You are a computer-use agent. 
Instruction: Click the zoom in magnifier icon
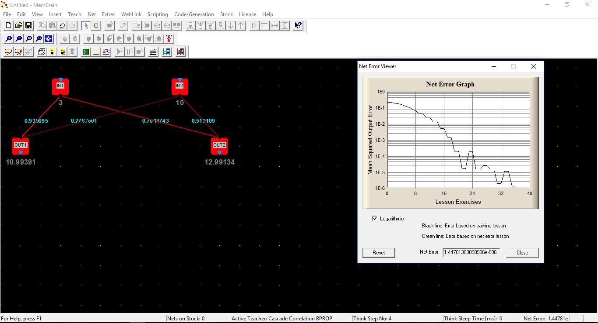point(8,39)
